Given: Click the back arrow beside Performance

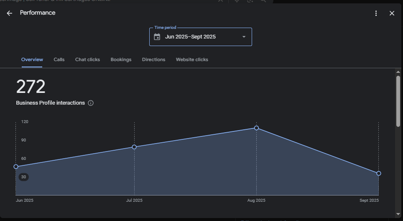Looking at the screenshot, I should click(x=10, y=13).
